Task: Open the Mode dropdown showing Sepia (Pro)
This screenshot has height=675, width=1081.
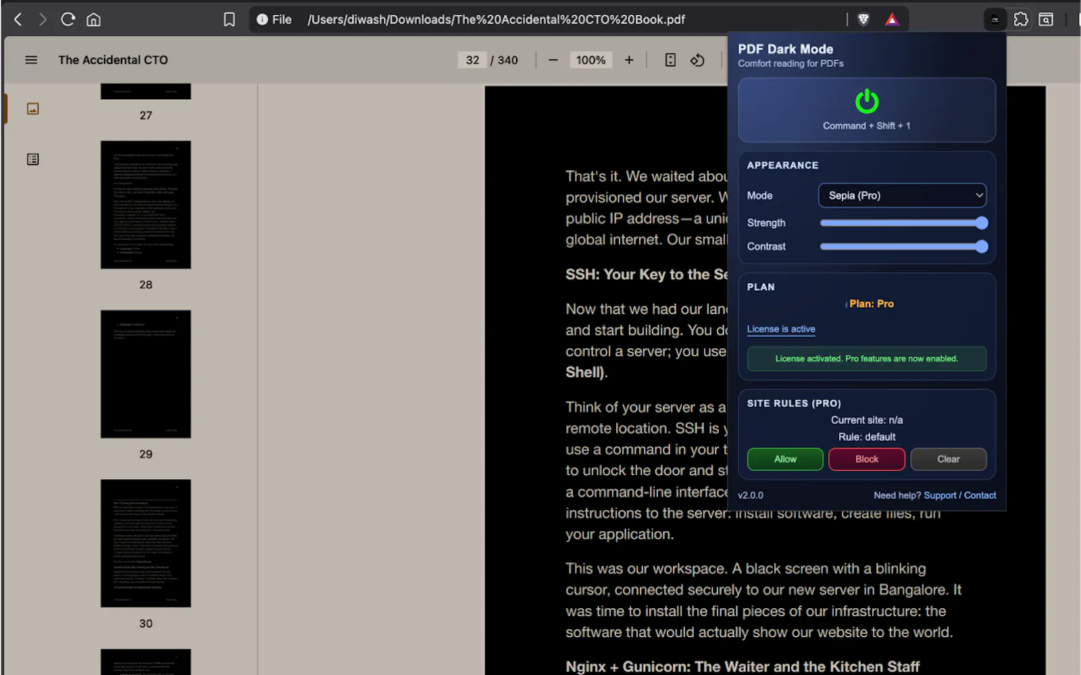Action: coord(902,195)
